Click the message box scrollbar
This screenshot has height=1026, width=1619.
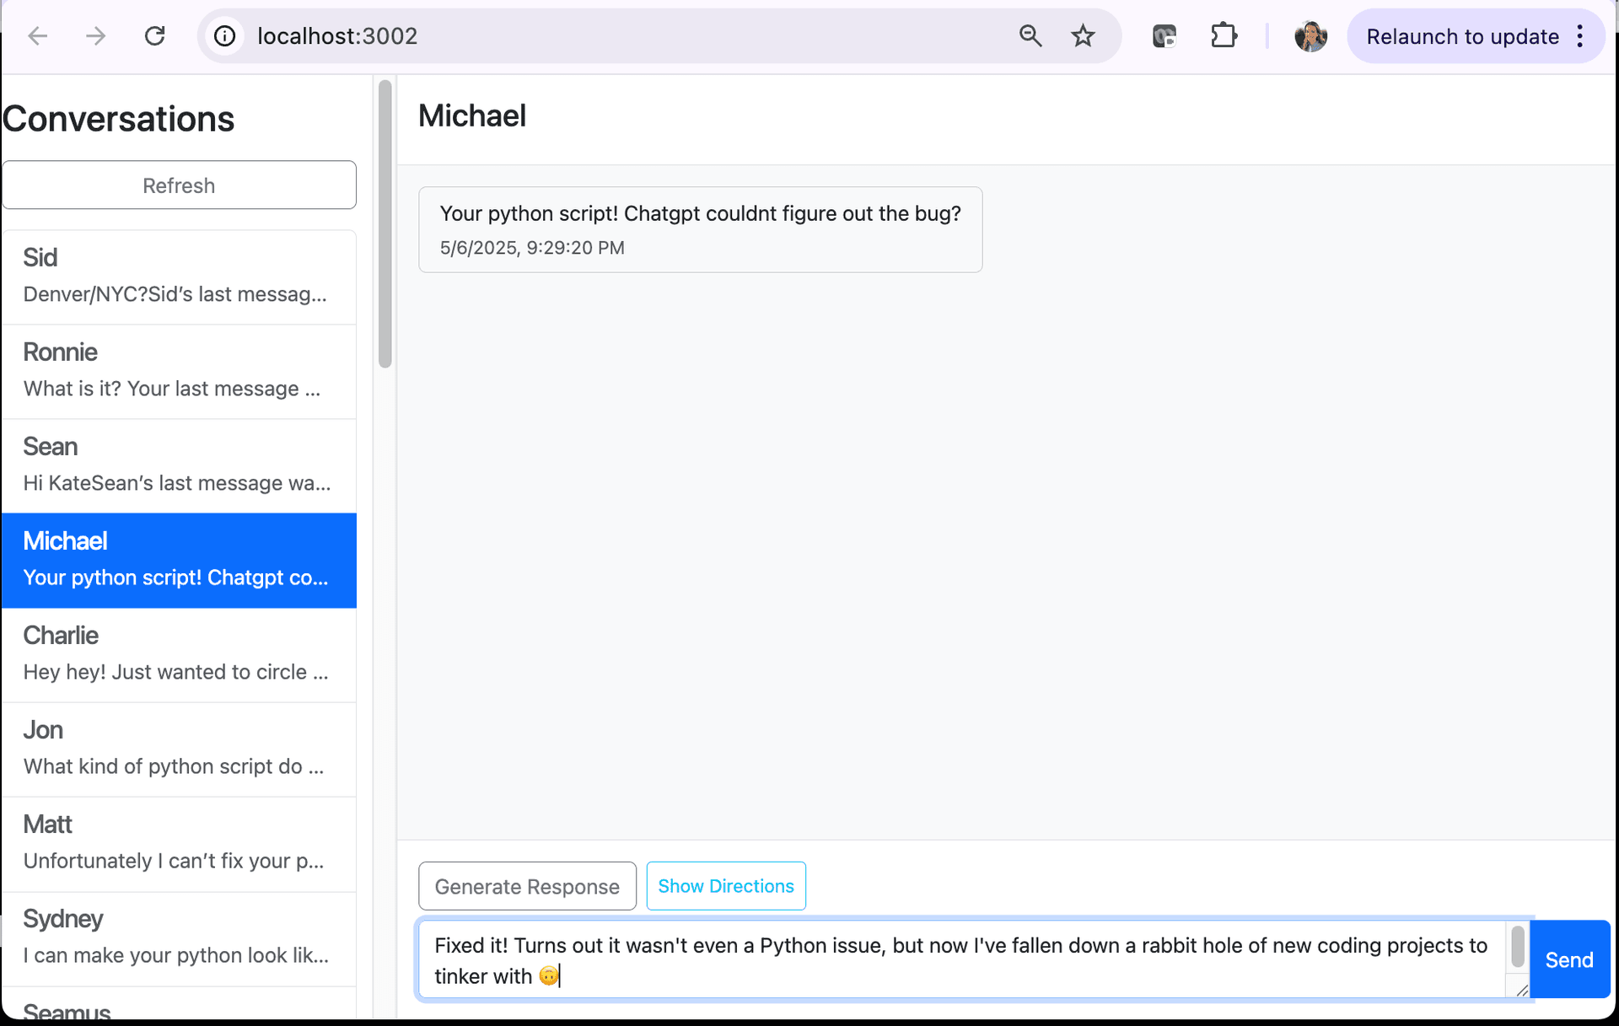[x=1518, y=946]
